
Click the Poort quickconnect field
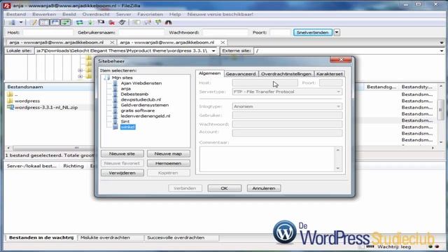click(x=280, y=33)
